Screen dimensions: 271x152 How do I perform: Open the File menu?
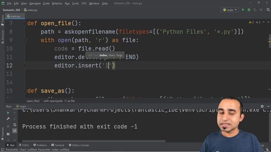coord(9,3)
